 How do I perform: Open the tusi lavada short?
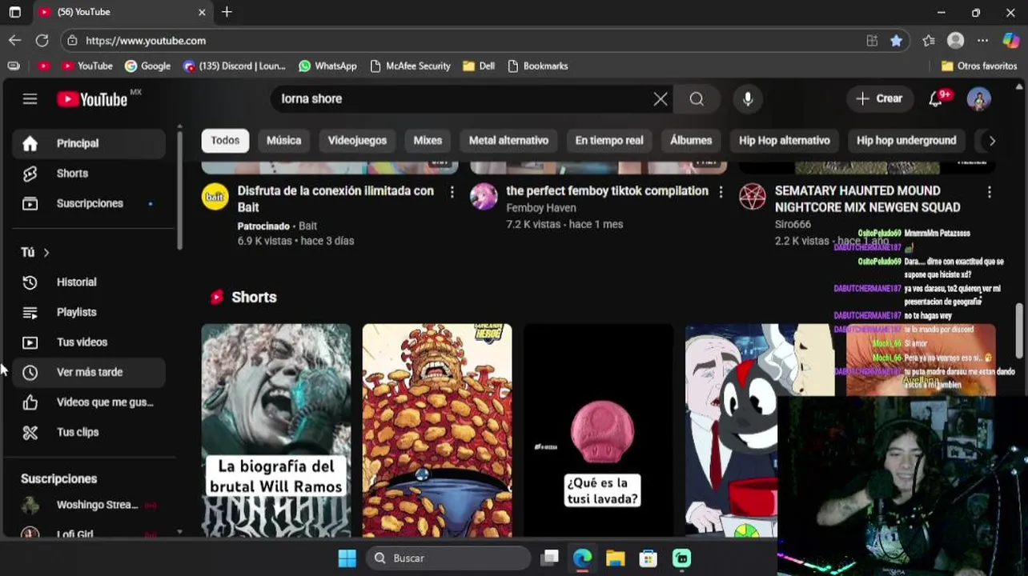[x=599, y=430]
